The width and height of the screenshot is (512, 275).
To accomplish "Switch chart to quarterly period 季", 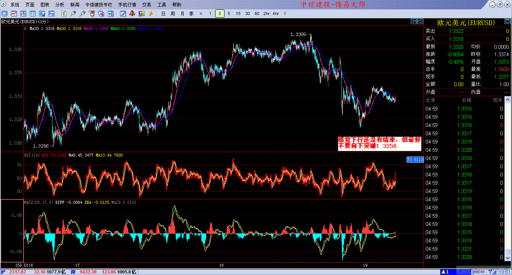I will (x=192, y=14).
